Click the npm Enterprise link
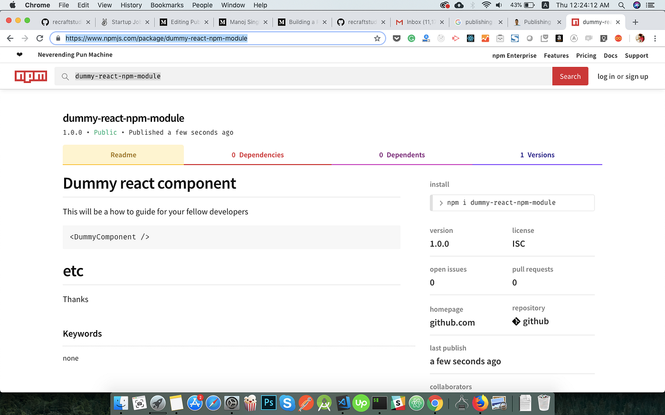The height and width of the screenshot is (415, 665). click(514, 55)
